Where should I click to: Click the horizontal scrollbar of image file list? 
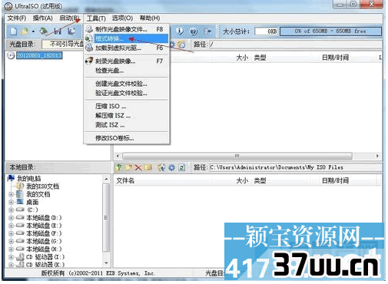(x=237, y=156)
